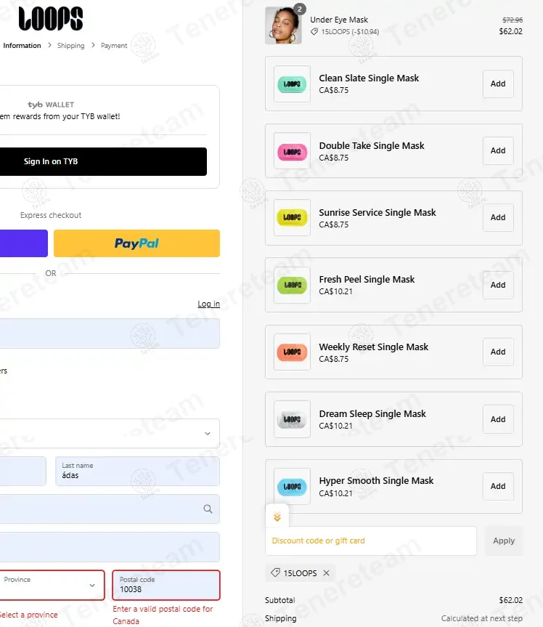Go to the Shipping breadcrumb step
The width and height of the screenshot is (543, 627).
tap(71, 46)
